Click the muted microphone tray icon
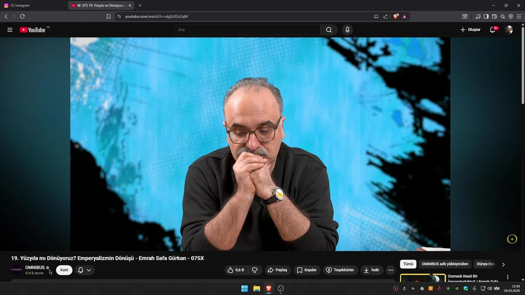This screenshot has height=295, width=525. 404,288
